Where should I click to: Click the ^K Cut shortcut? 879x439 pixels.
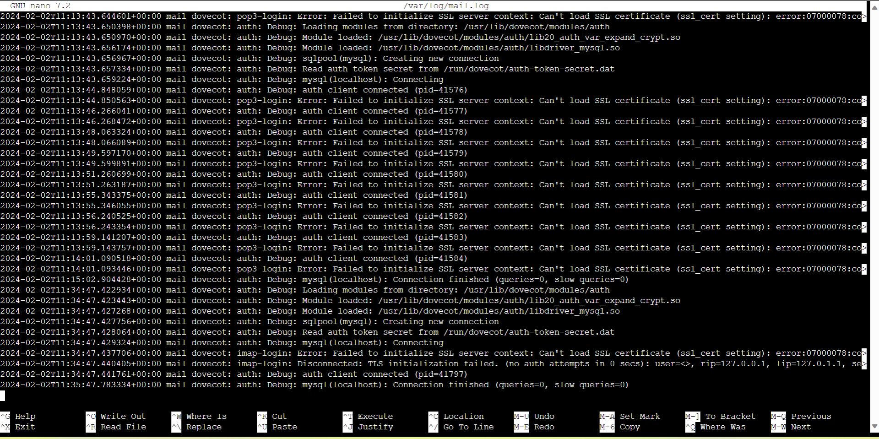(272, 416)
